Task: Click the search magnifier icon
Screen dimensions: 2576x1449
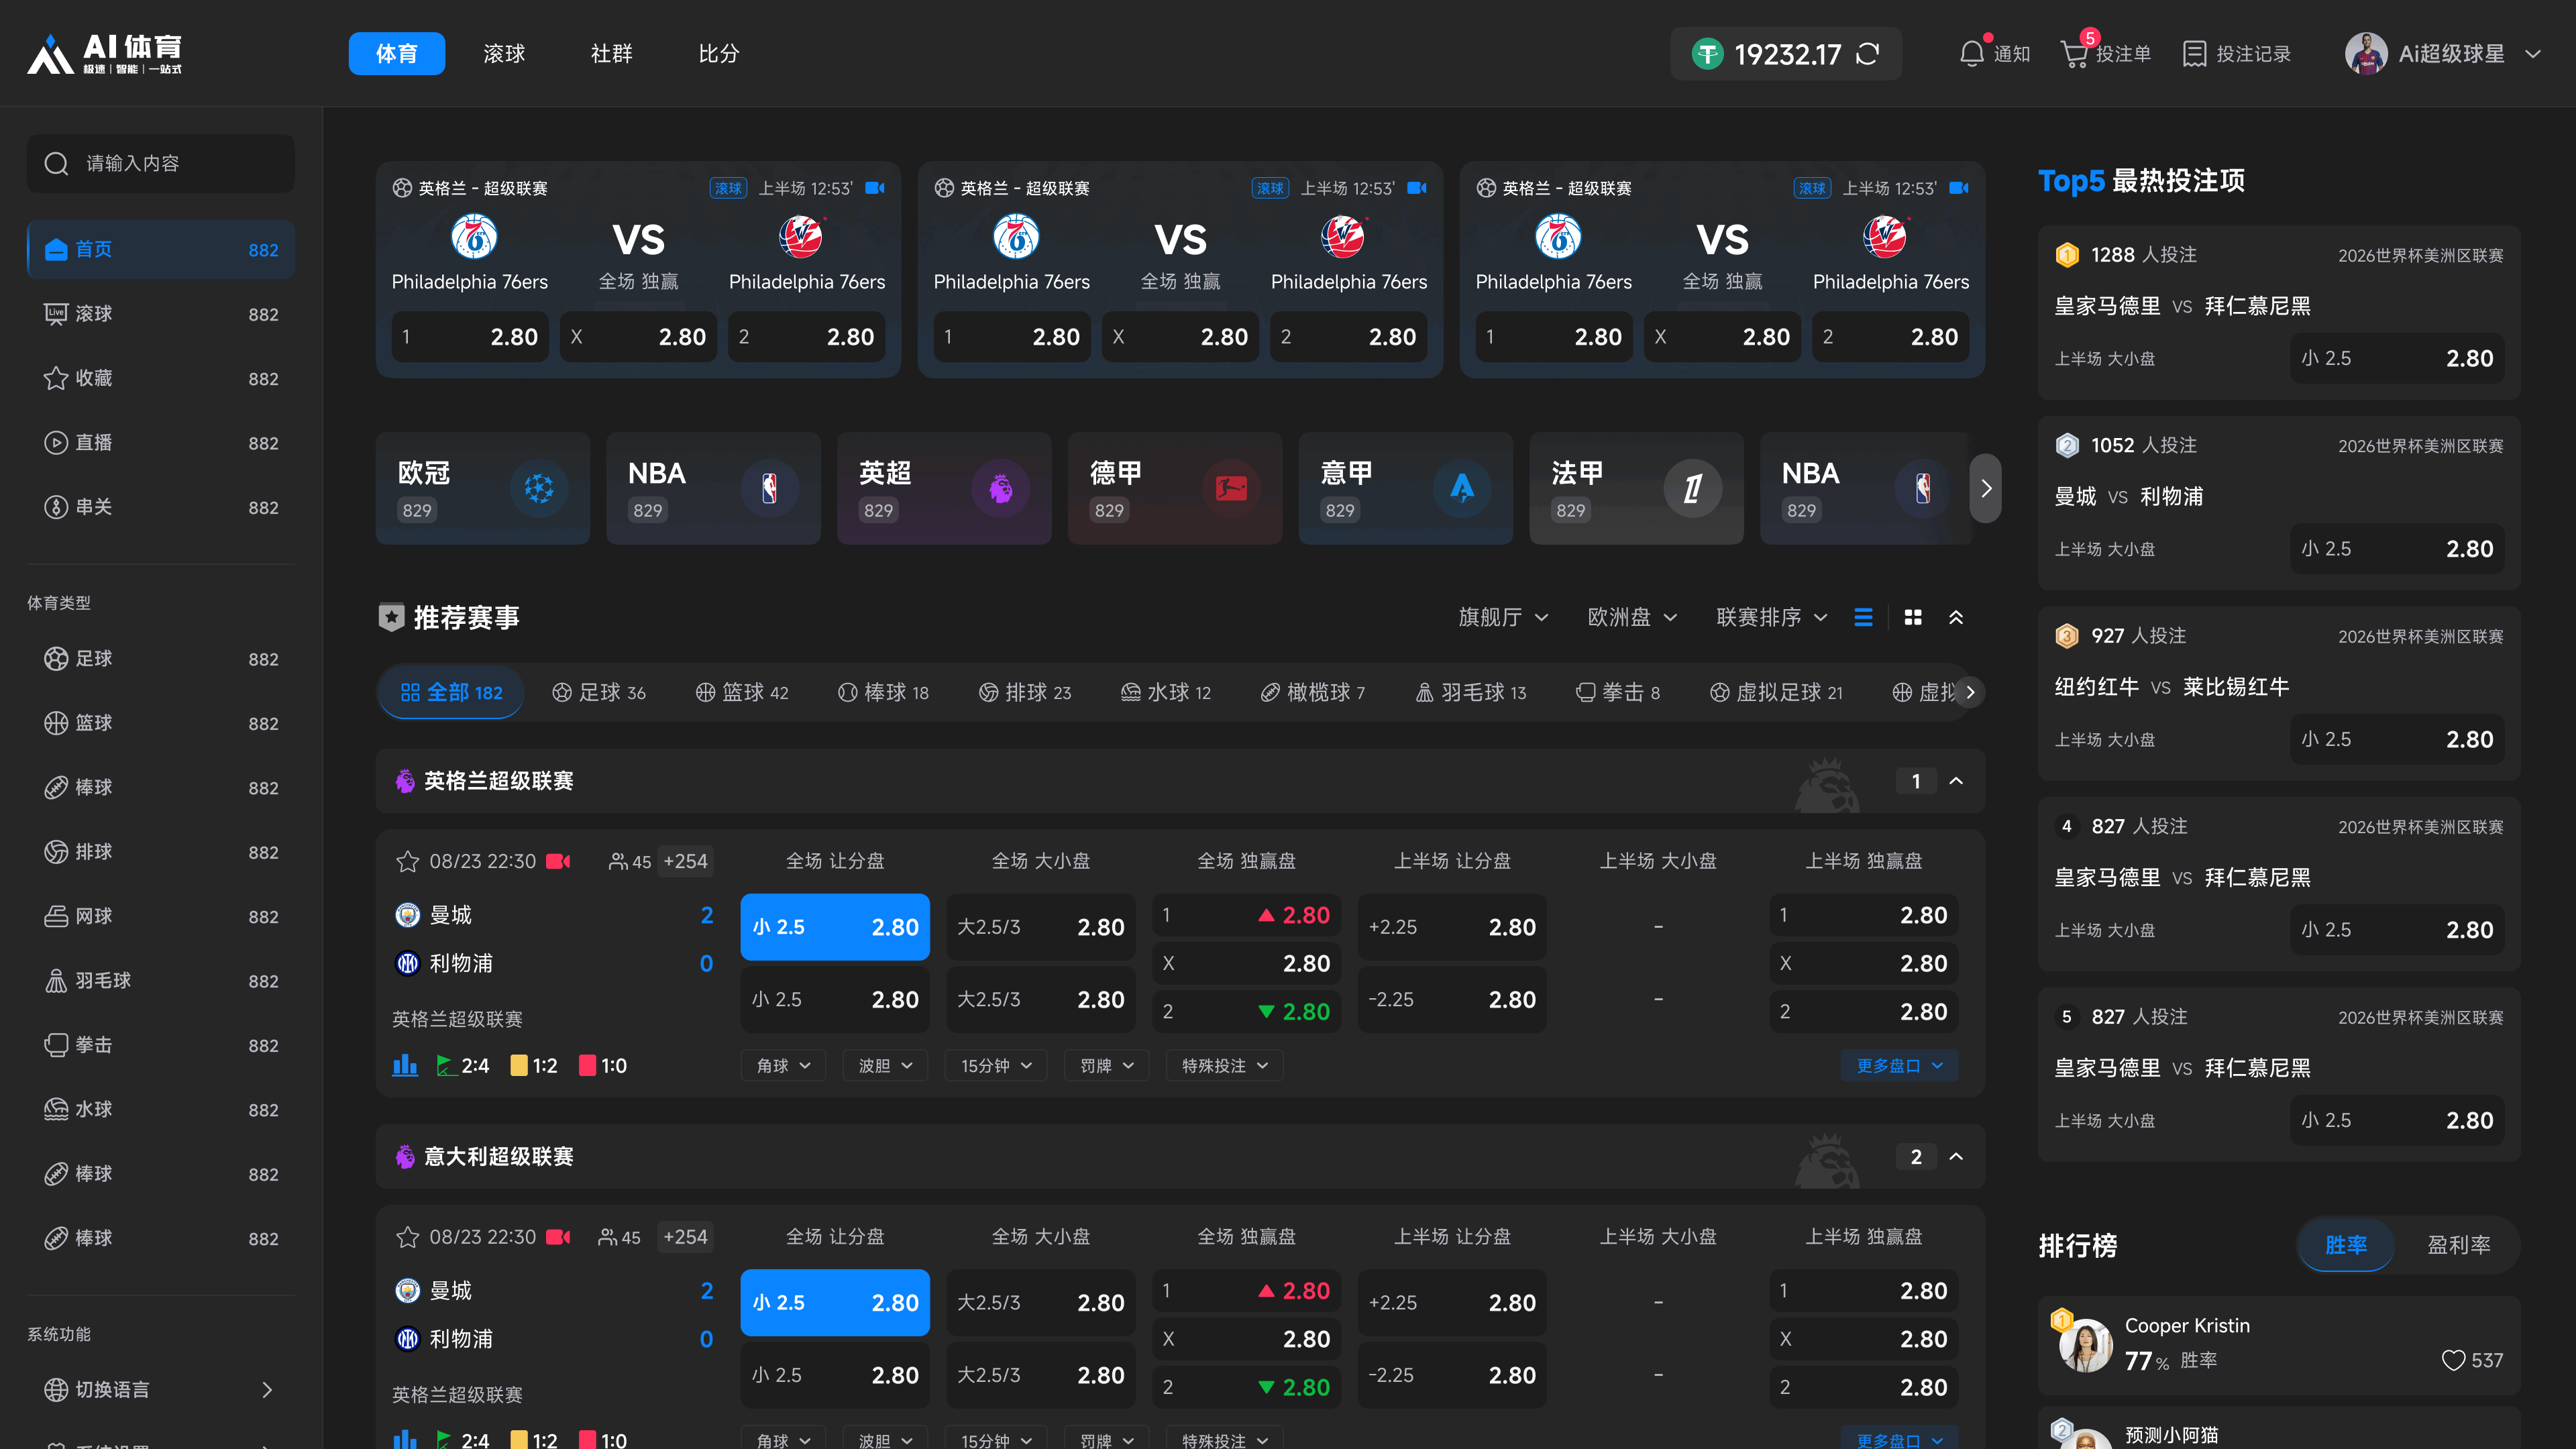Action: 57,164
